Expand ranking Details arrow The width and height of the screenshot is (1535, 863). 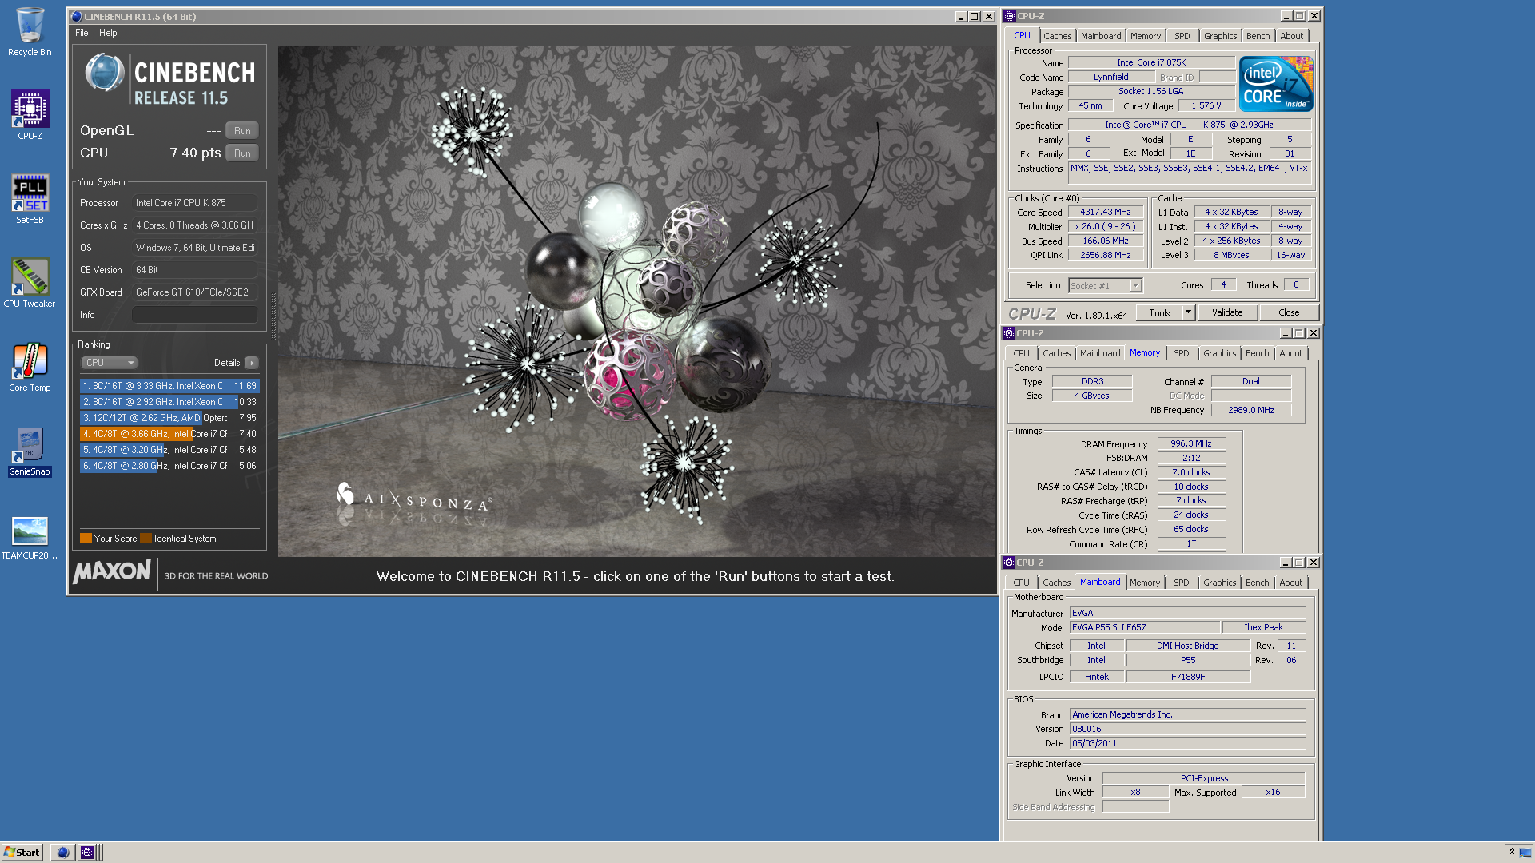(x=252, y=363)
